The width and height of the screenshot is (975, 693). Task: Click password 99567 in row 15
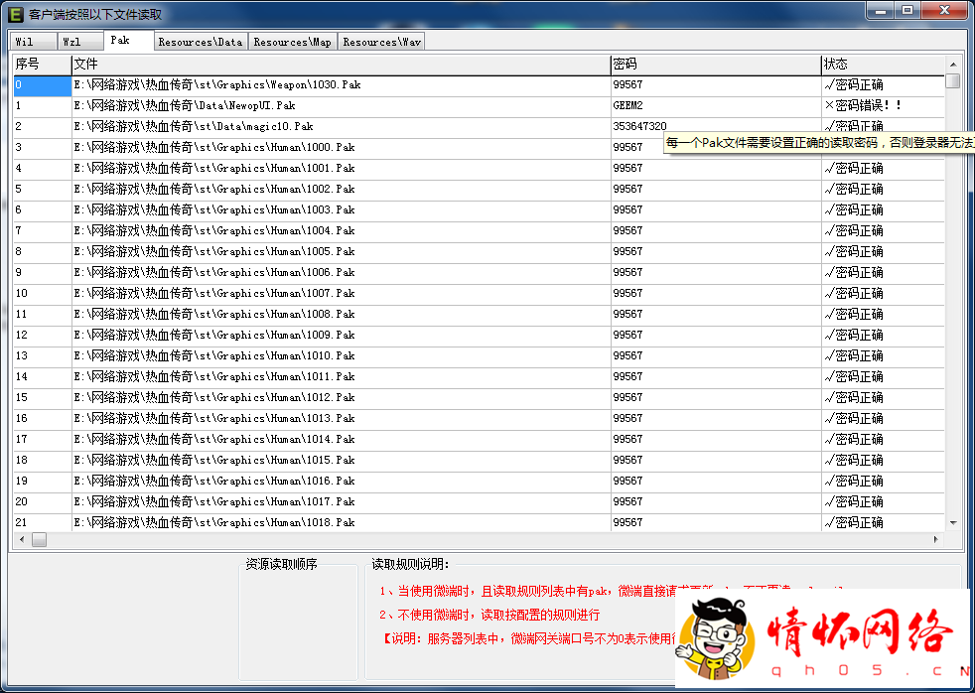[716, 397]
